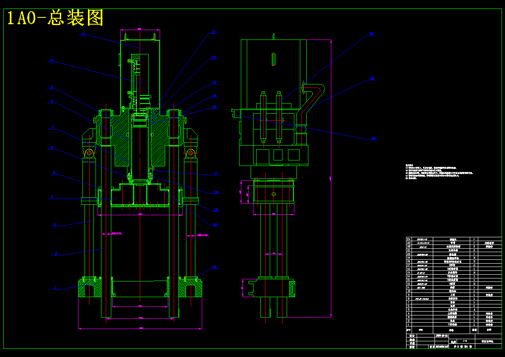Click balloon callout number 7 in front view
The width and height of the screenshot is (505, 357).
pyautogui.click(x=52, y=127)
